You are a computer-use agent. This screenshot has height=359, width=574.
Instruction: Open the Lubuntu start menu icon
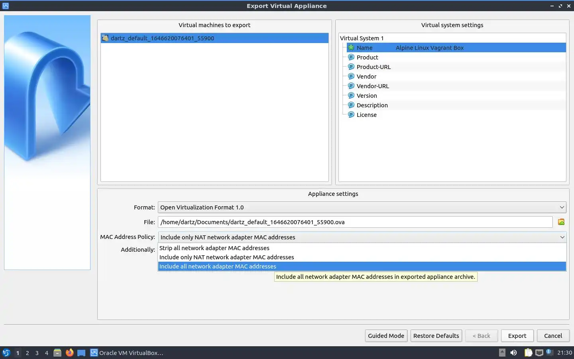pos(6,353)
